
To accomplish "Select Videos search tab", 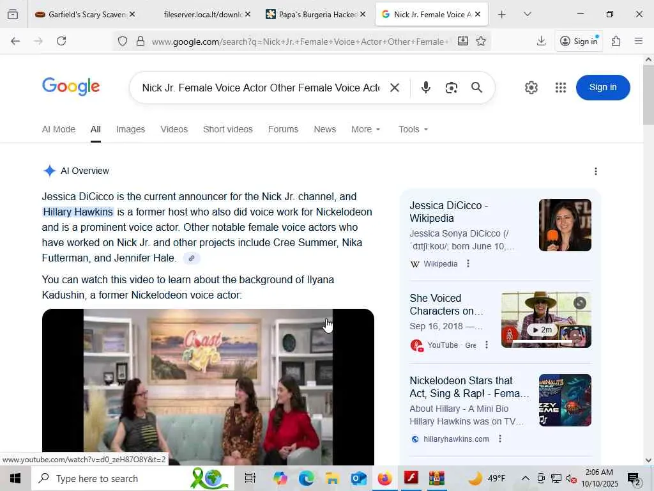I will click(x=174, y=129).
